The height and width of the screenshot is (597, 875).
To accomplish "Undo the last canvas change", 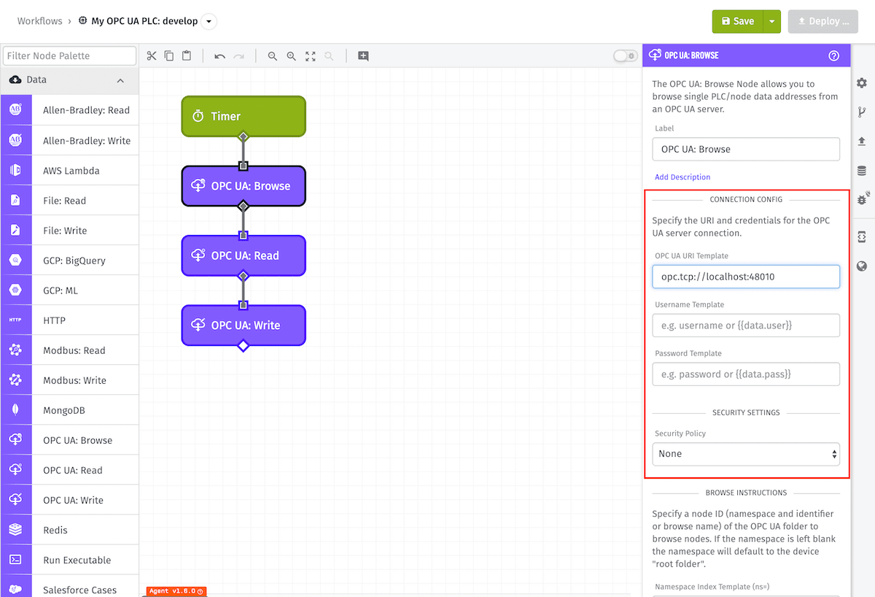I will coord(219,56).
